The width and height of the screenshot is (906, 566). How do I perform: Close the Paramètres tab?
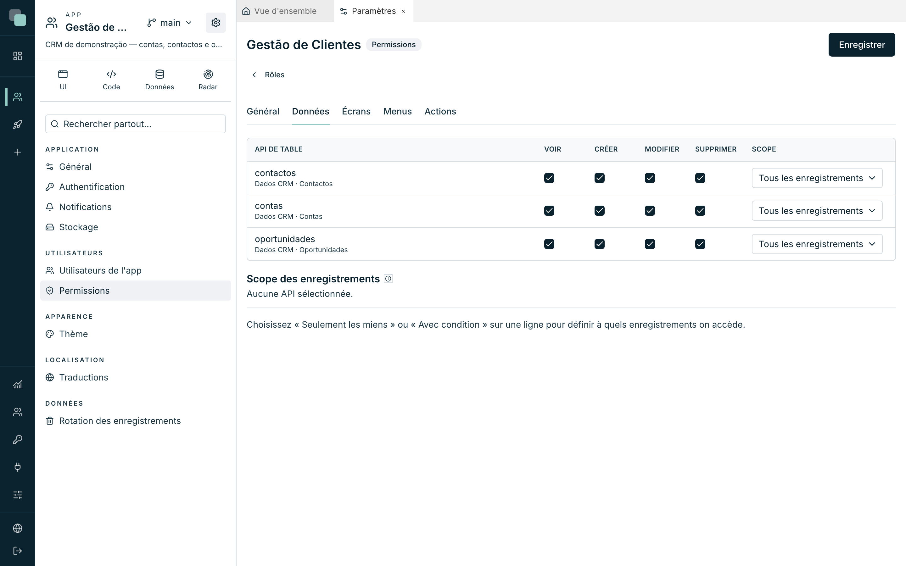(403, 11)
